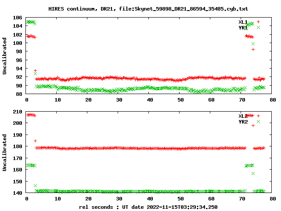Click the XL1 legend label
Viewport: 281px width, 211px height.
(243, 22)
